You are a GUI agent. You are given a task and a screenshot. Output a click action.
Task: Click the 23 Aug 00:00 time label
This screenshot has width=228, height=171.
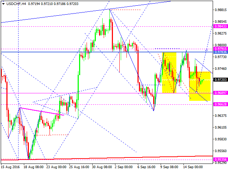click(x=56, y=167)
